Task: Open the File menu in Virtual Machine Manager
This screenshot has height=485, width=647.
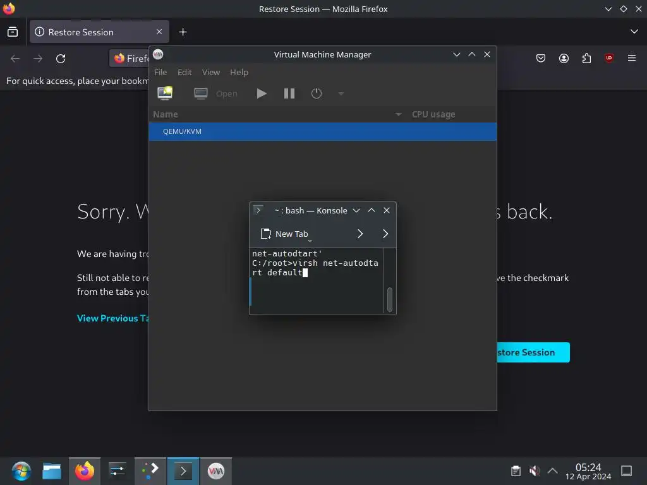Action: (x=160, y=72)
